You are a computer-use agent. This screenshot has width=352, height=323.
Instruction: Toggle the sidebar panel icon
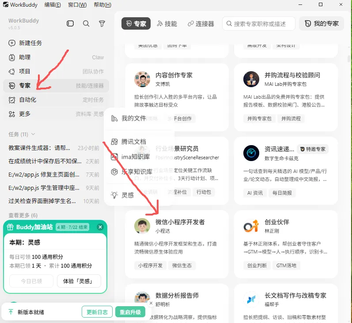pos(70,23)
